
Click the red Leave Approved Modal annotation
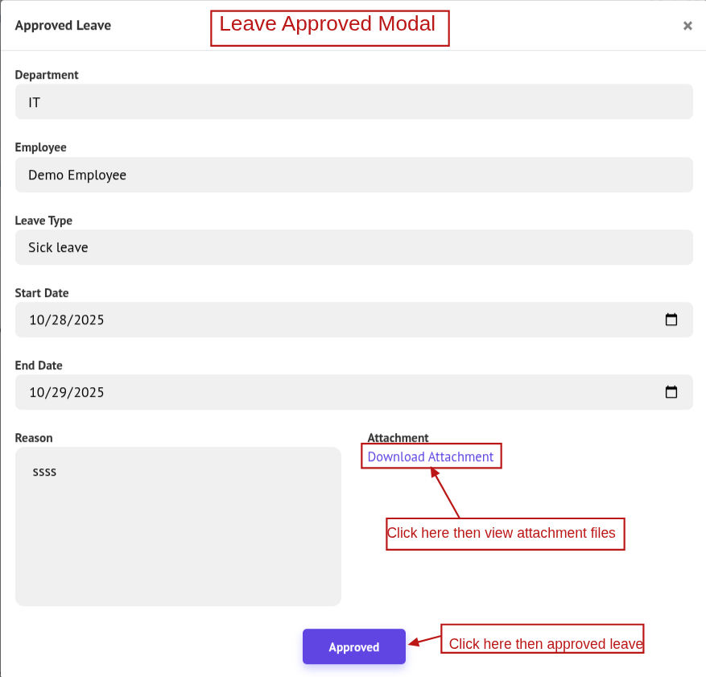point(329,27)
